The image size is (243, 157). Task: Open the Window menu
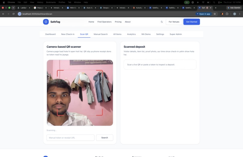coord(77,2)
